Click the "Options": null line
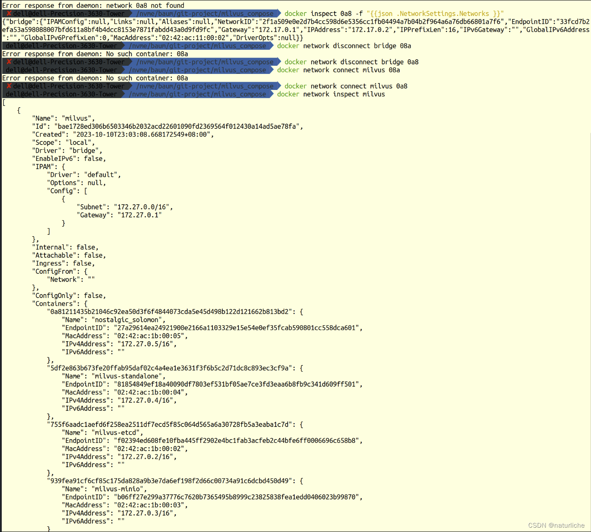Screen dimensions: 591x532 [x=76, y=183]
